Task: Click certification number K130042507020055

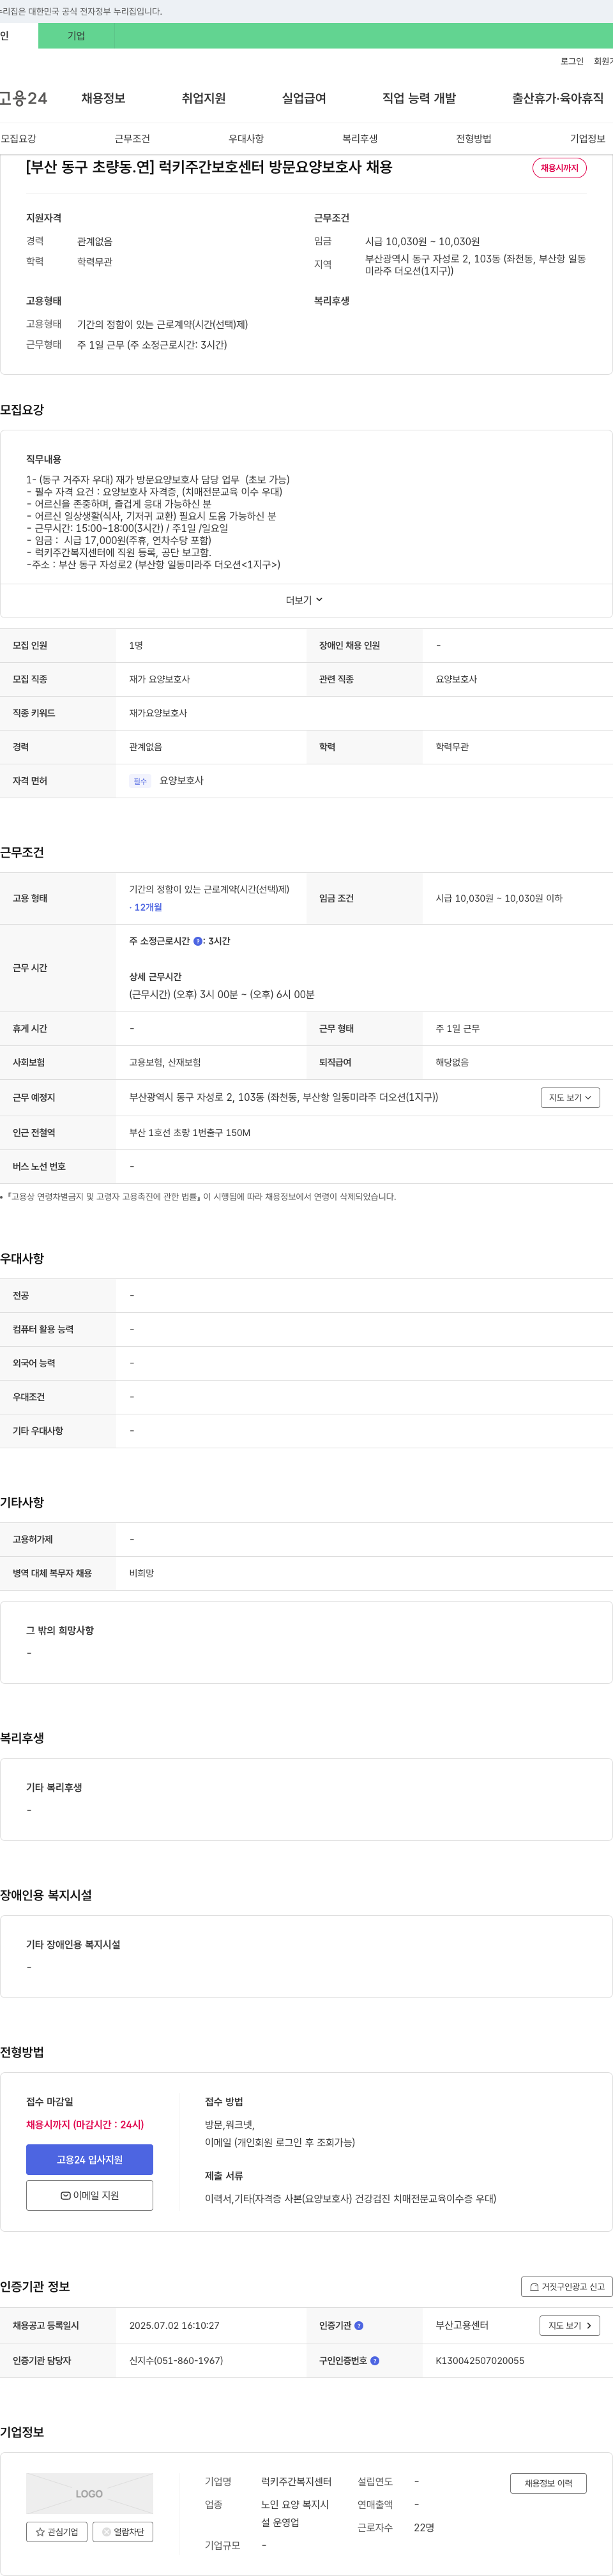Action: click(x=480, y=2360)
